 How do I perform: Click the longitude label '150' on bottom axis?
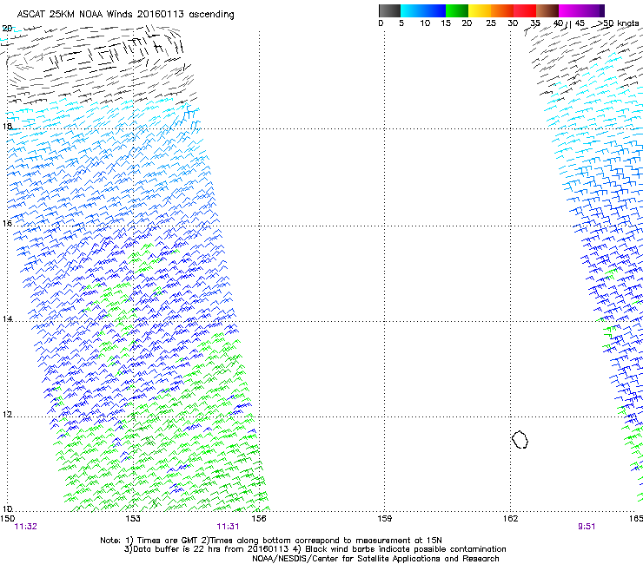click(7, 519)
